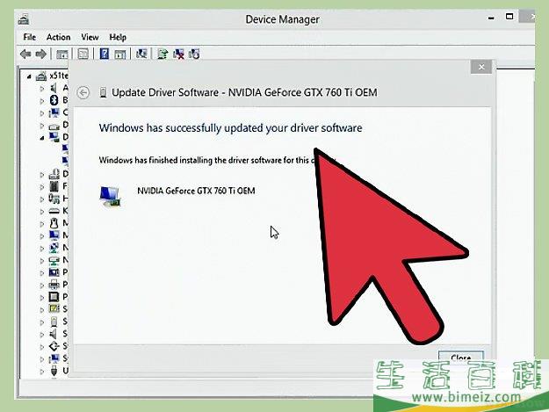Click 'Windows has finished installing the driver' text
Viewport: 549px width, 412px height.
(x=217, y=160)
